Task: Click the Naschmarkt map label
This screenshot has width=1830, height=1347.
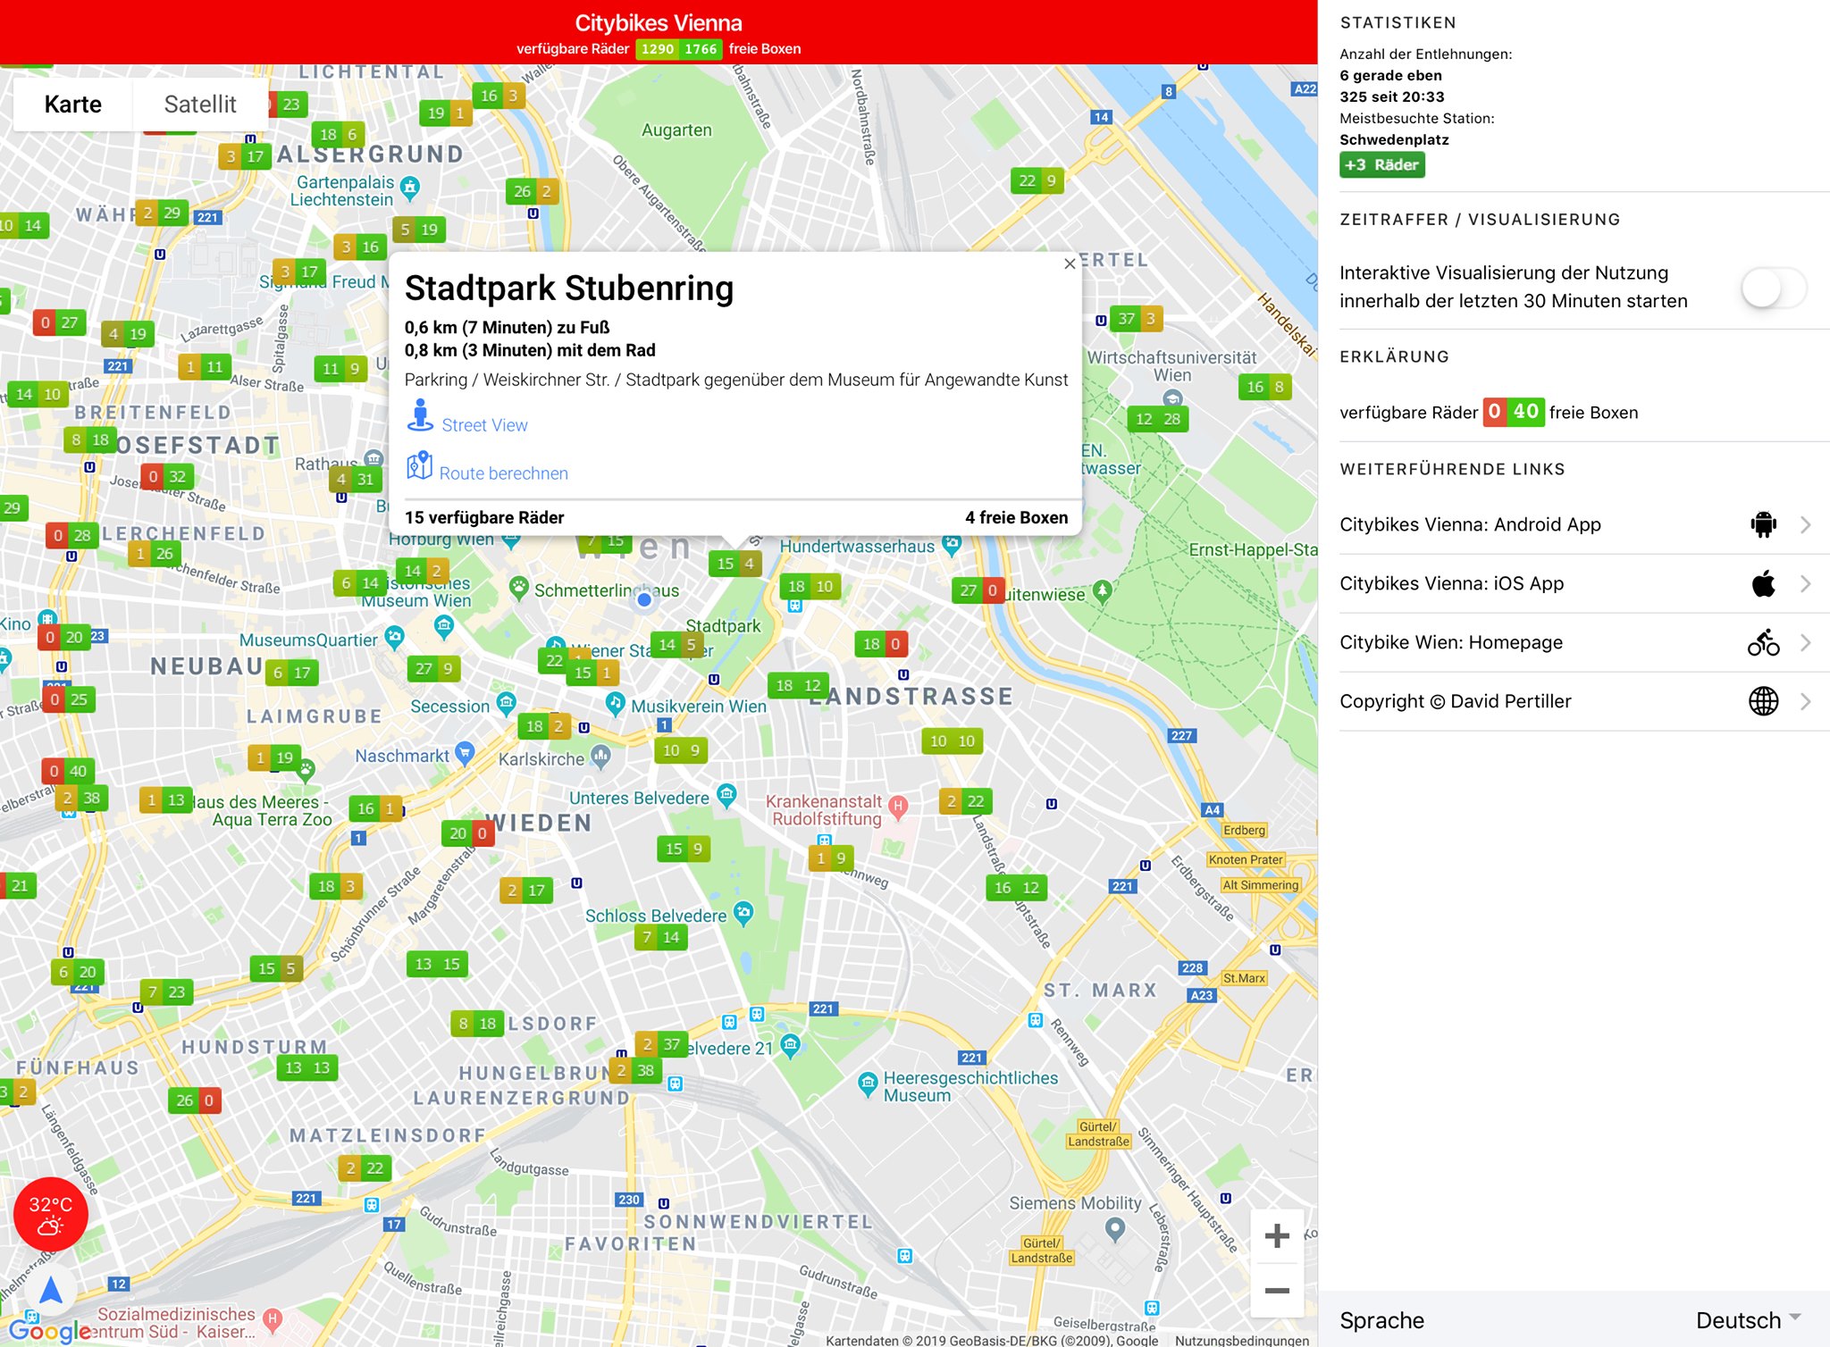Action: coord(402,757)
